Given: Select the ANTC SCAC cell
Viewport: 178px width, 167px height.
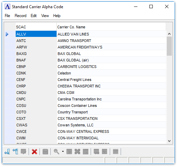Looking at the screenshot, I should [x=36, y=41].
